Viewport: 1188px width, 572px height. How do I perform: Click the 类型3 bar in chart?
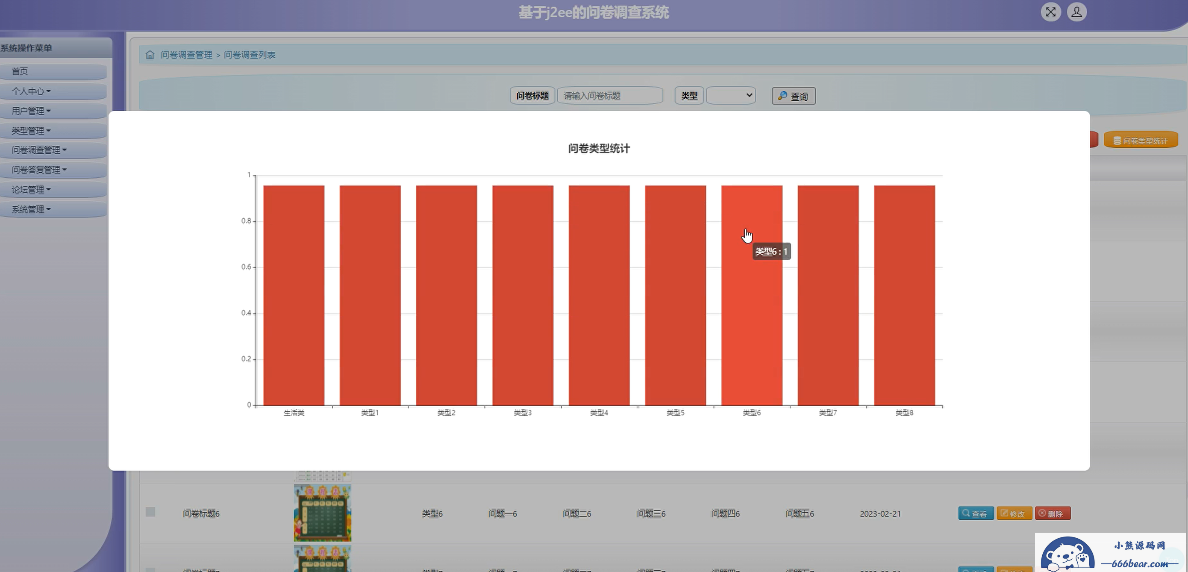(523, 296)
